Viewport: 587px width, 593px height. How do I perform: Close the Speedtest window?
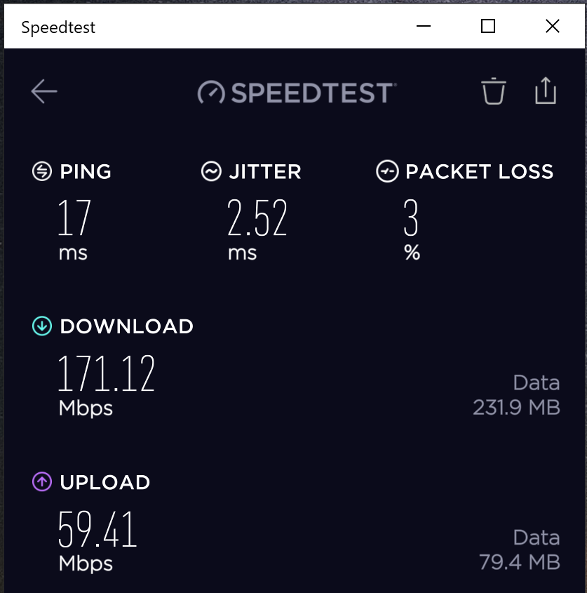(553, 27)
